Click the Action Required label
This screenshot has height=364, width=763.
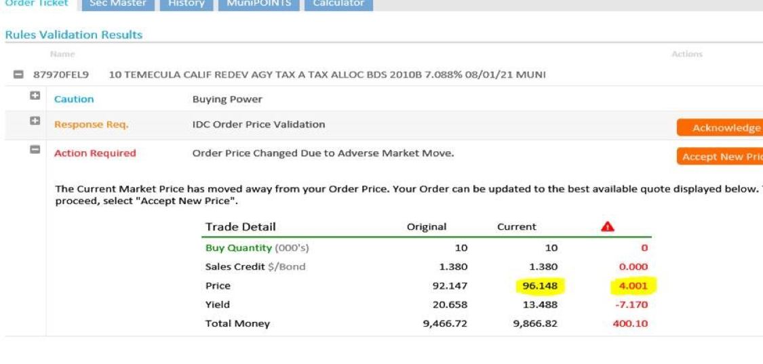pyautogui.click(x=95, y=153)
